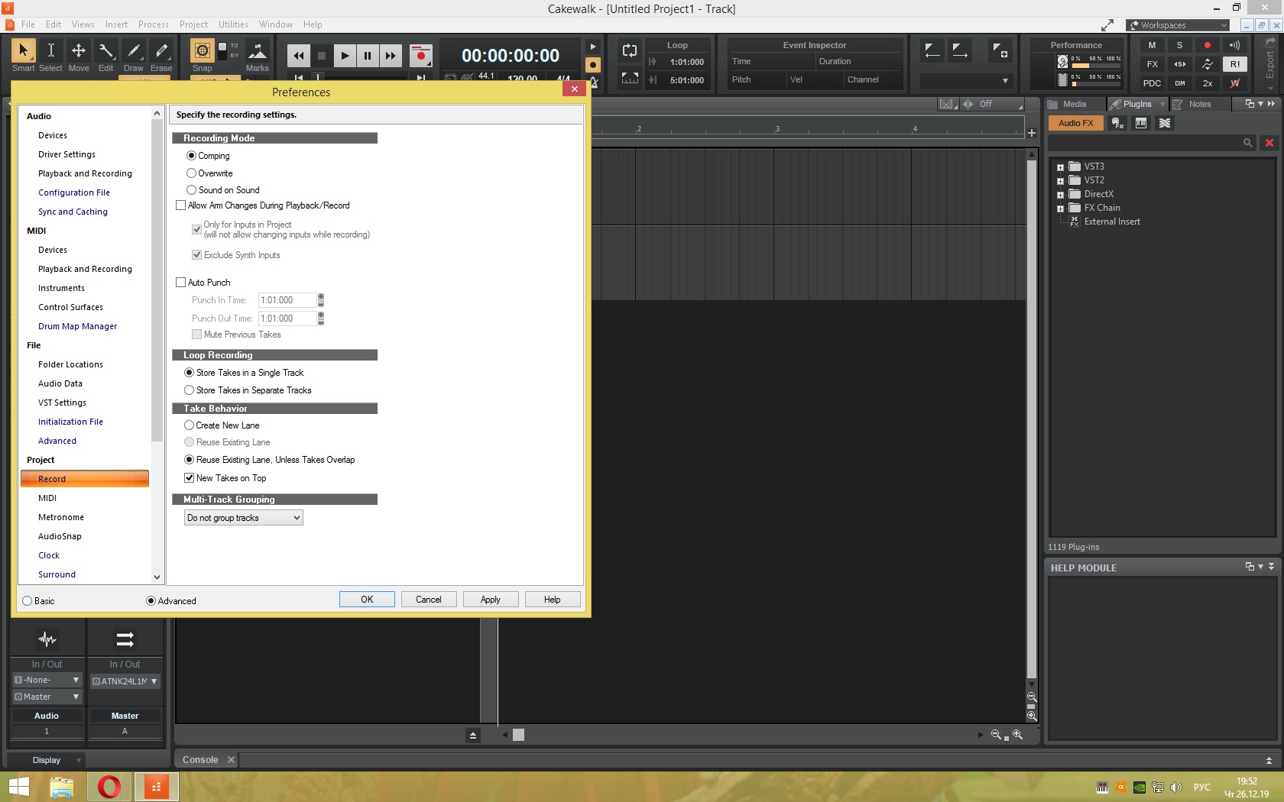The height and width of the screenshot is (802, 1284).
Task: Open the Opera browser from the taskbar
Action: pyautogui.click(x=109, y=787)
